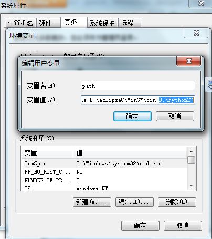Click 编辑(I)... under system variables
Image resolution: width=212 pixels, height=239 pixels.
[134, 202]
